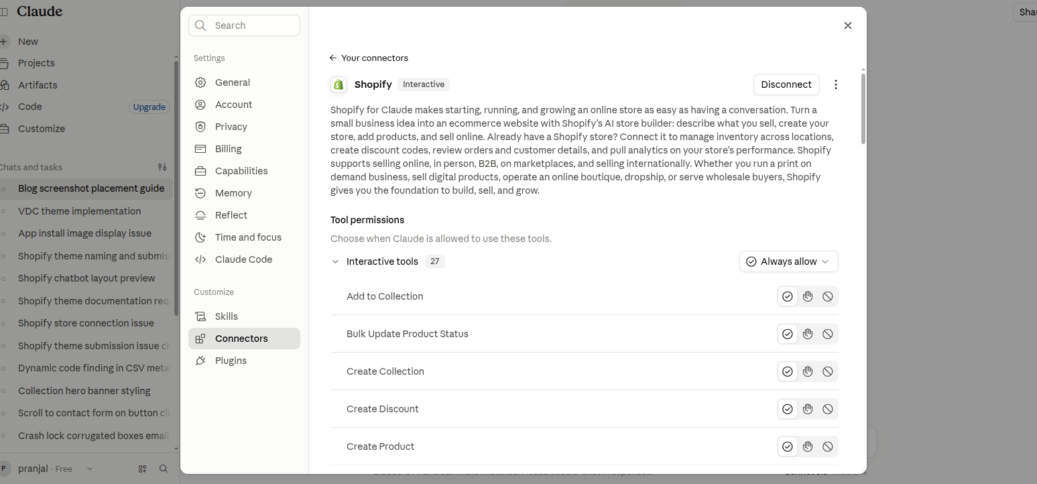Open the Billing settings page
Image resolution: width=1037 pixels, height=484 pixels.
[x=244, y=149]
